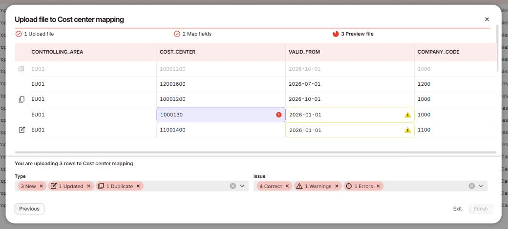The image size is (508, 229).
Task: Click warning icon in 1000130 row's VALID_FROM
Action: 407,114
